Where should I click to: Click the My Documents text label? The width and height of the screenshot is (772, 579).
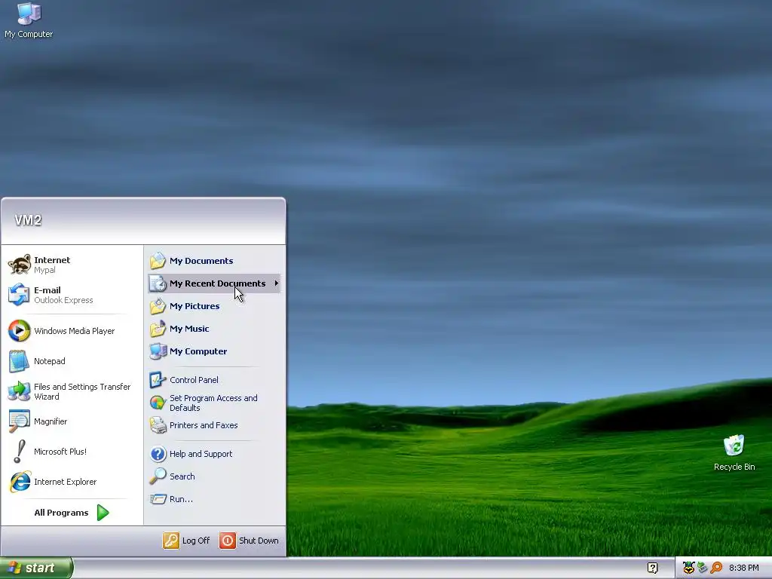click(x=201, y=261)
